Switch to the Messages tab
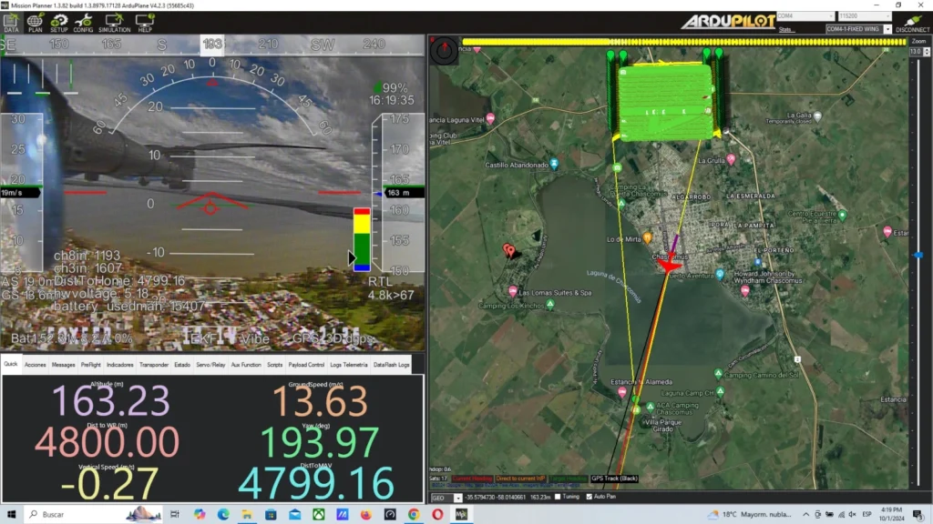This screenshot has width=933, height=524. click(x=63, y=365)
